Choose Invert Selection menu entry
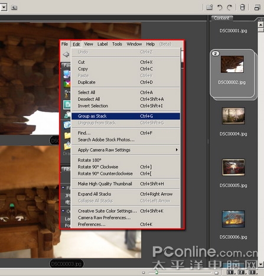Screen dimensions: 264x276 click(x=126, y=106)
